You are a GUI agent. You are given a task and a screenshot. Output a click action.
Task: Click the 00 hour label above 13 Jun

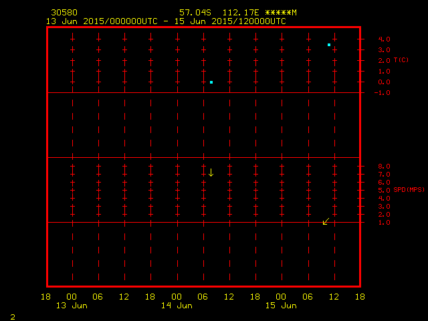pos(72,297)
